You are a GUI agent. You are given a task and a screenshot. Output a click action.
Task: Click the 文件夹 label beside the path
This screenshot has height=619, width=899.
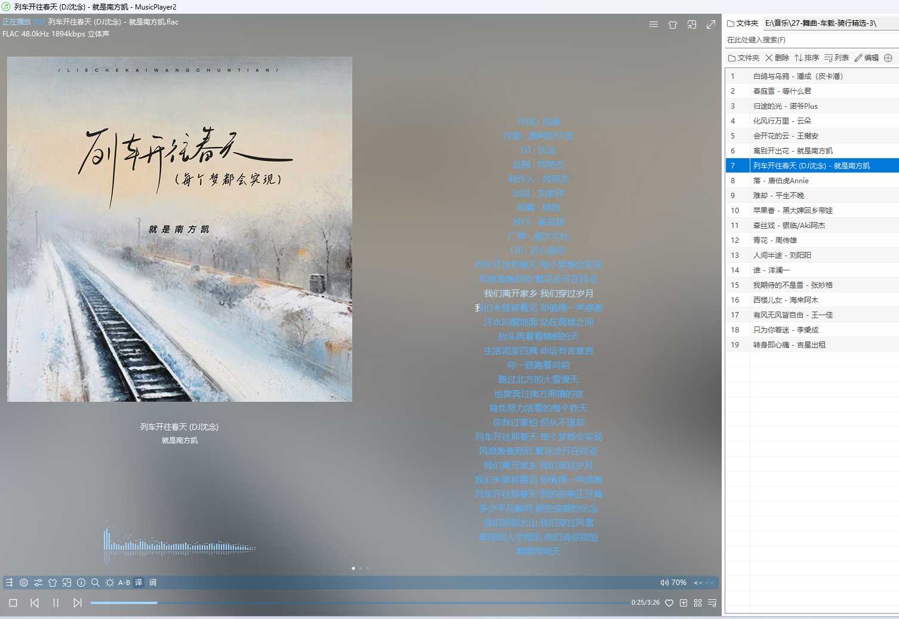[743, 23]
